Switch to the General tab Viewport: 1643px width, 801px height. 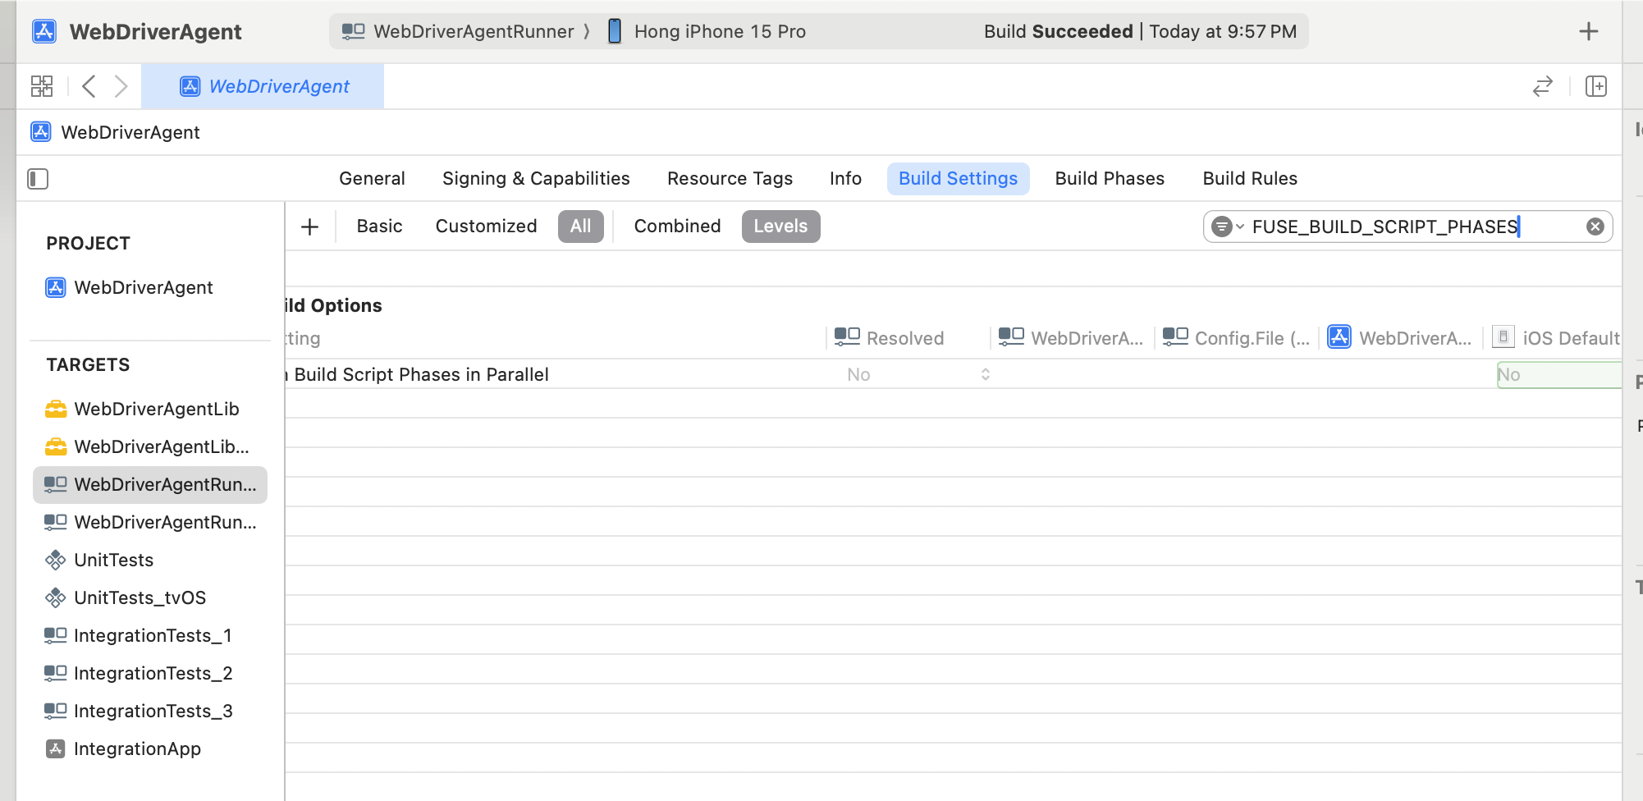(x=372, y=179)
